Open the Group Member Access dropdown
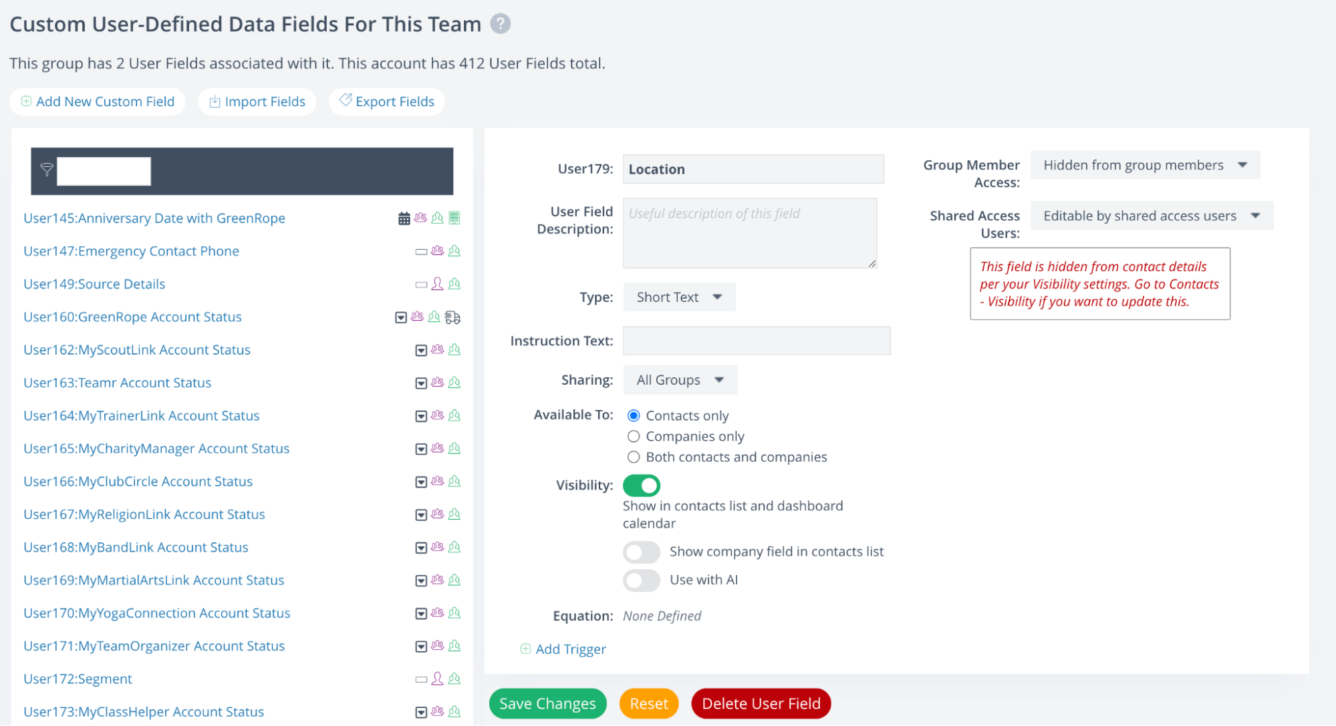 [1145, 165]
